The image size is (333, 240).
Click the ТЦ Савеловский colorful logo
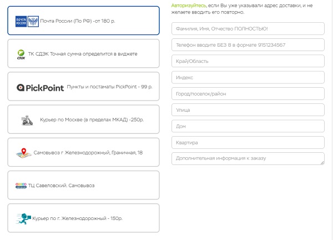[x=21, y=186]
